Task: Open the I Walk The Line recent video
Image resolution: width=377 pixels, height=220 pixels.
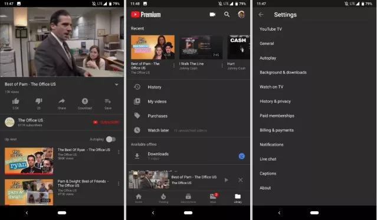Action: [x=201, y=47]
